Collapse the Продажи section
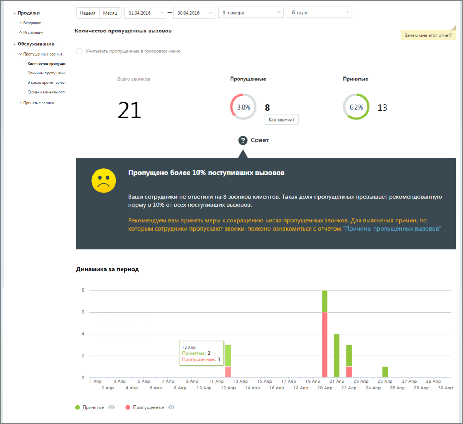The width and height of the screenshot is (463, 424). 15,13
